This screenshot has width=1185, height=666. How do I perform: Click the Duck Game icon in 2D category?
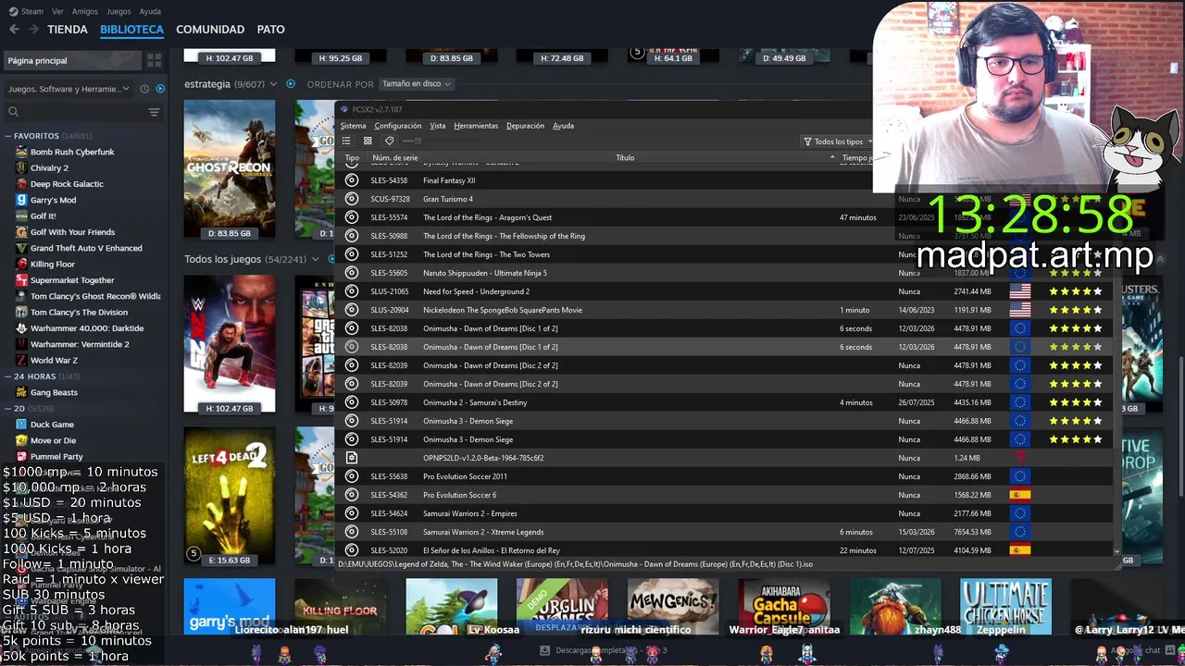21,425
